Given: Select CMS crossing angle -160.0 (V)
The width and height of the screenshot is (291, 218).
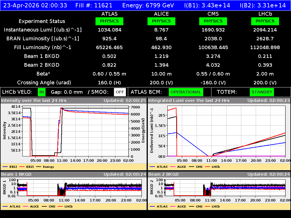Looking at the screenshot, I should pyautogui.click(x=213, y=83).
